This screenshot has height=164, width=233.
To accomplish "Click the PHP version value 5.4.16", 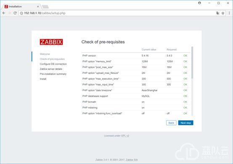I will (145, 56).
